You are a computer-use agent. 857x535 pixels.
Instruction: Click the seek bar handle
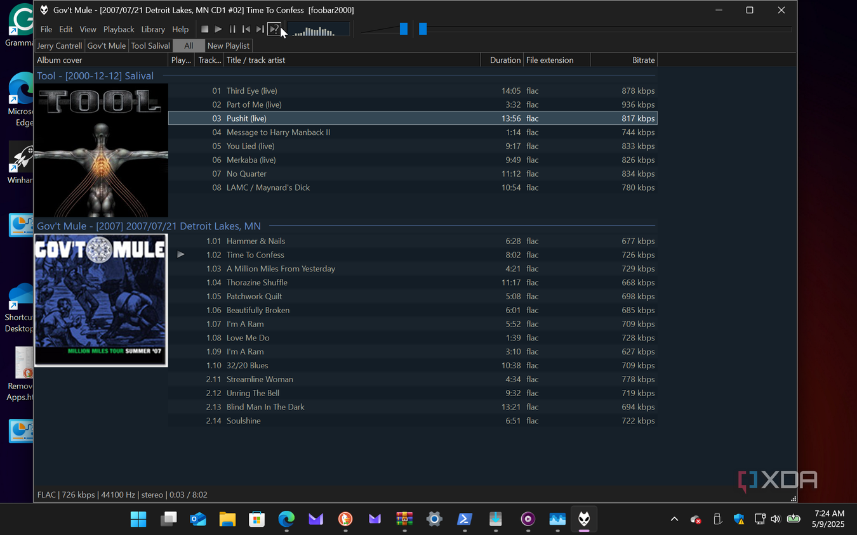(x=423, y=29)
